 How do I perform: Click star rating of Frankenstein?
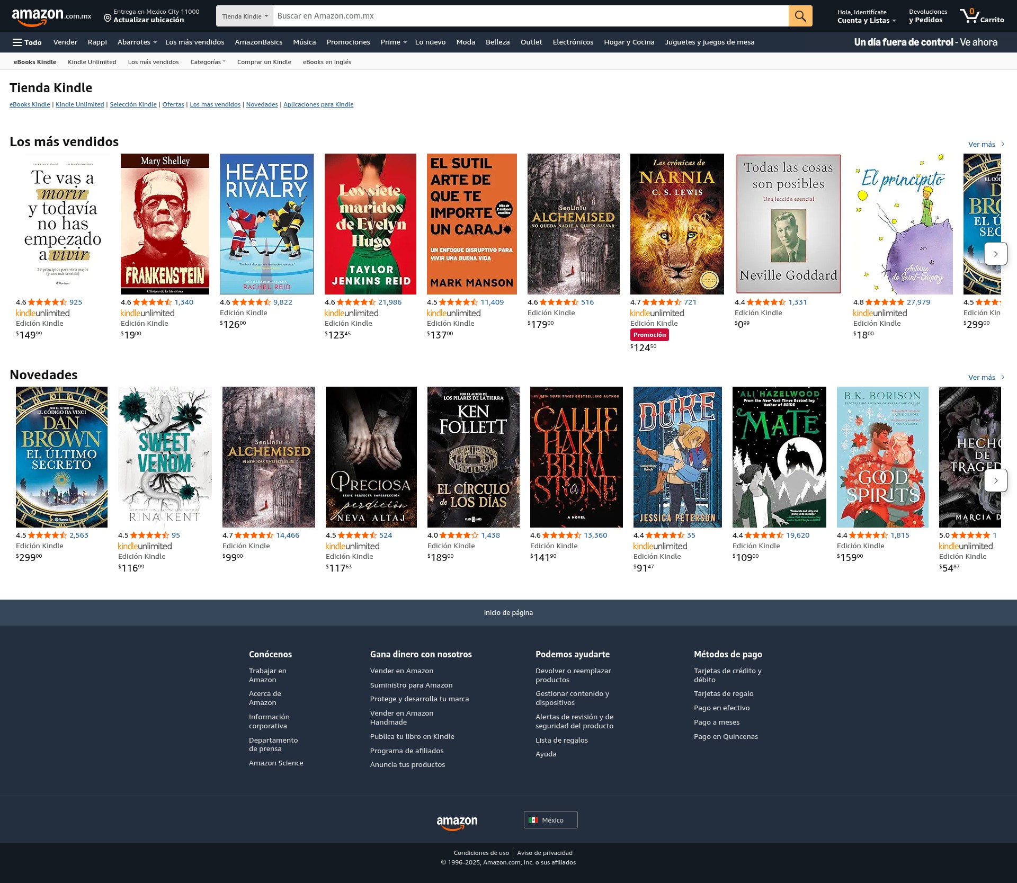pyautogui.click(x=152, y=302)
